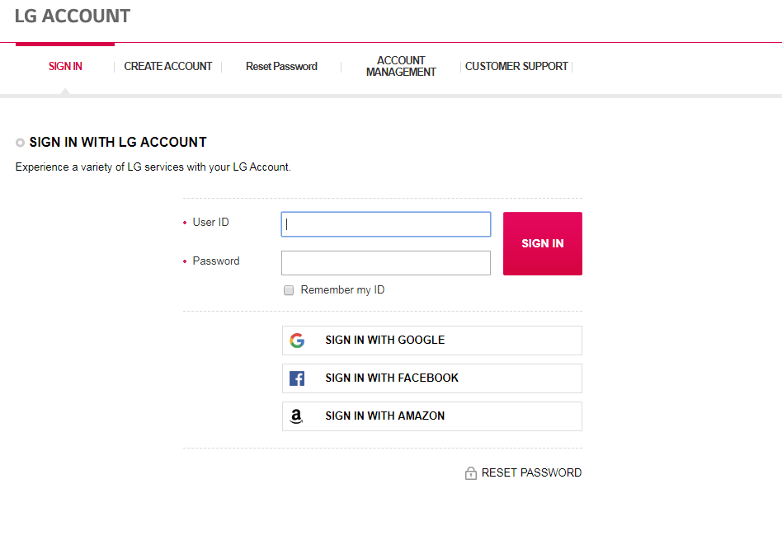The height and width of the screenshot is (545, 782).
Task: Click the Remember my ID label text
Action: (342, 289)
